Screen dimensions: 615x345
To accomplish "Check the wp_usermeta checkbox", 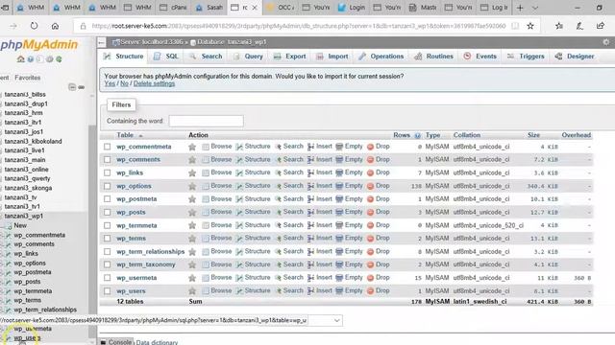I will [107, 278].
